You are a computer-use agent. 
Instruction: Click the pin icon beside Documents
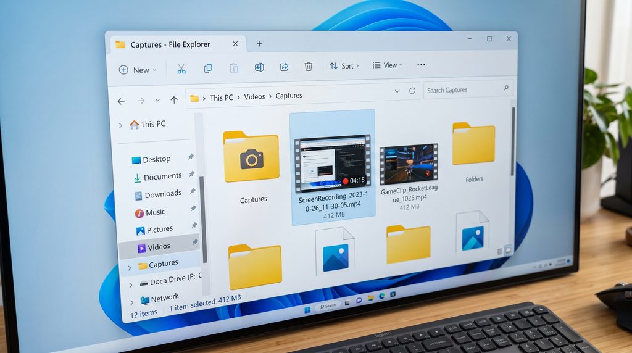click(x=192, y=173)
